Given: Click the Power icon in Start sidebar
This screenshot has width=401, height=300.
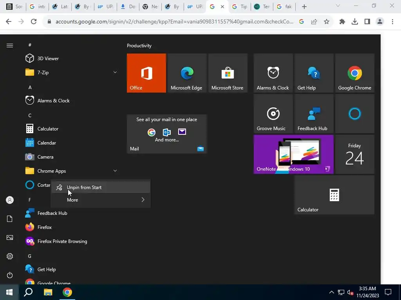Looking at the screenshot, I should (x=10, y=275).
